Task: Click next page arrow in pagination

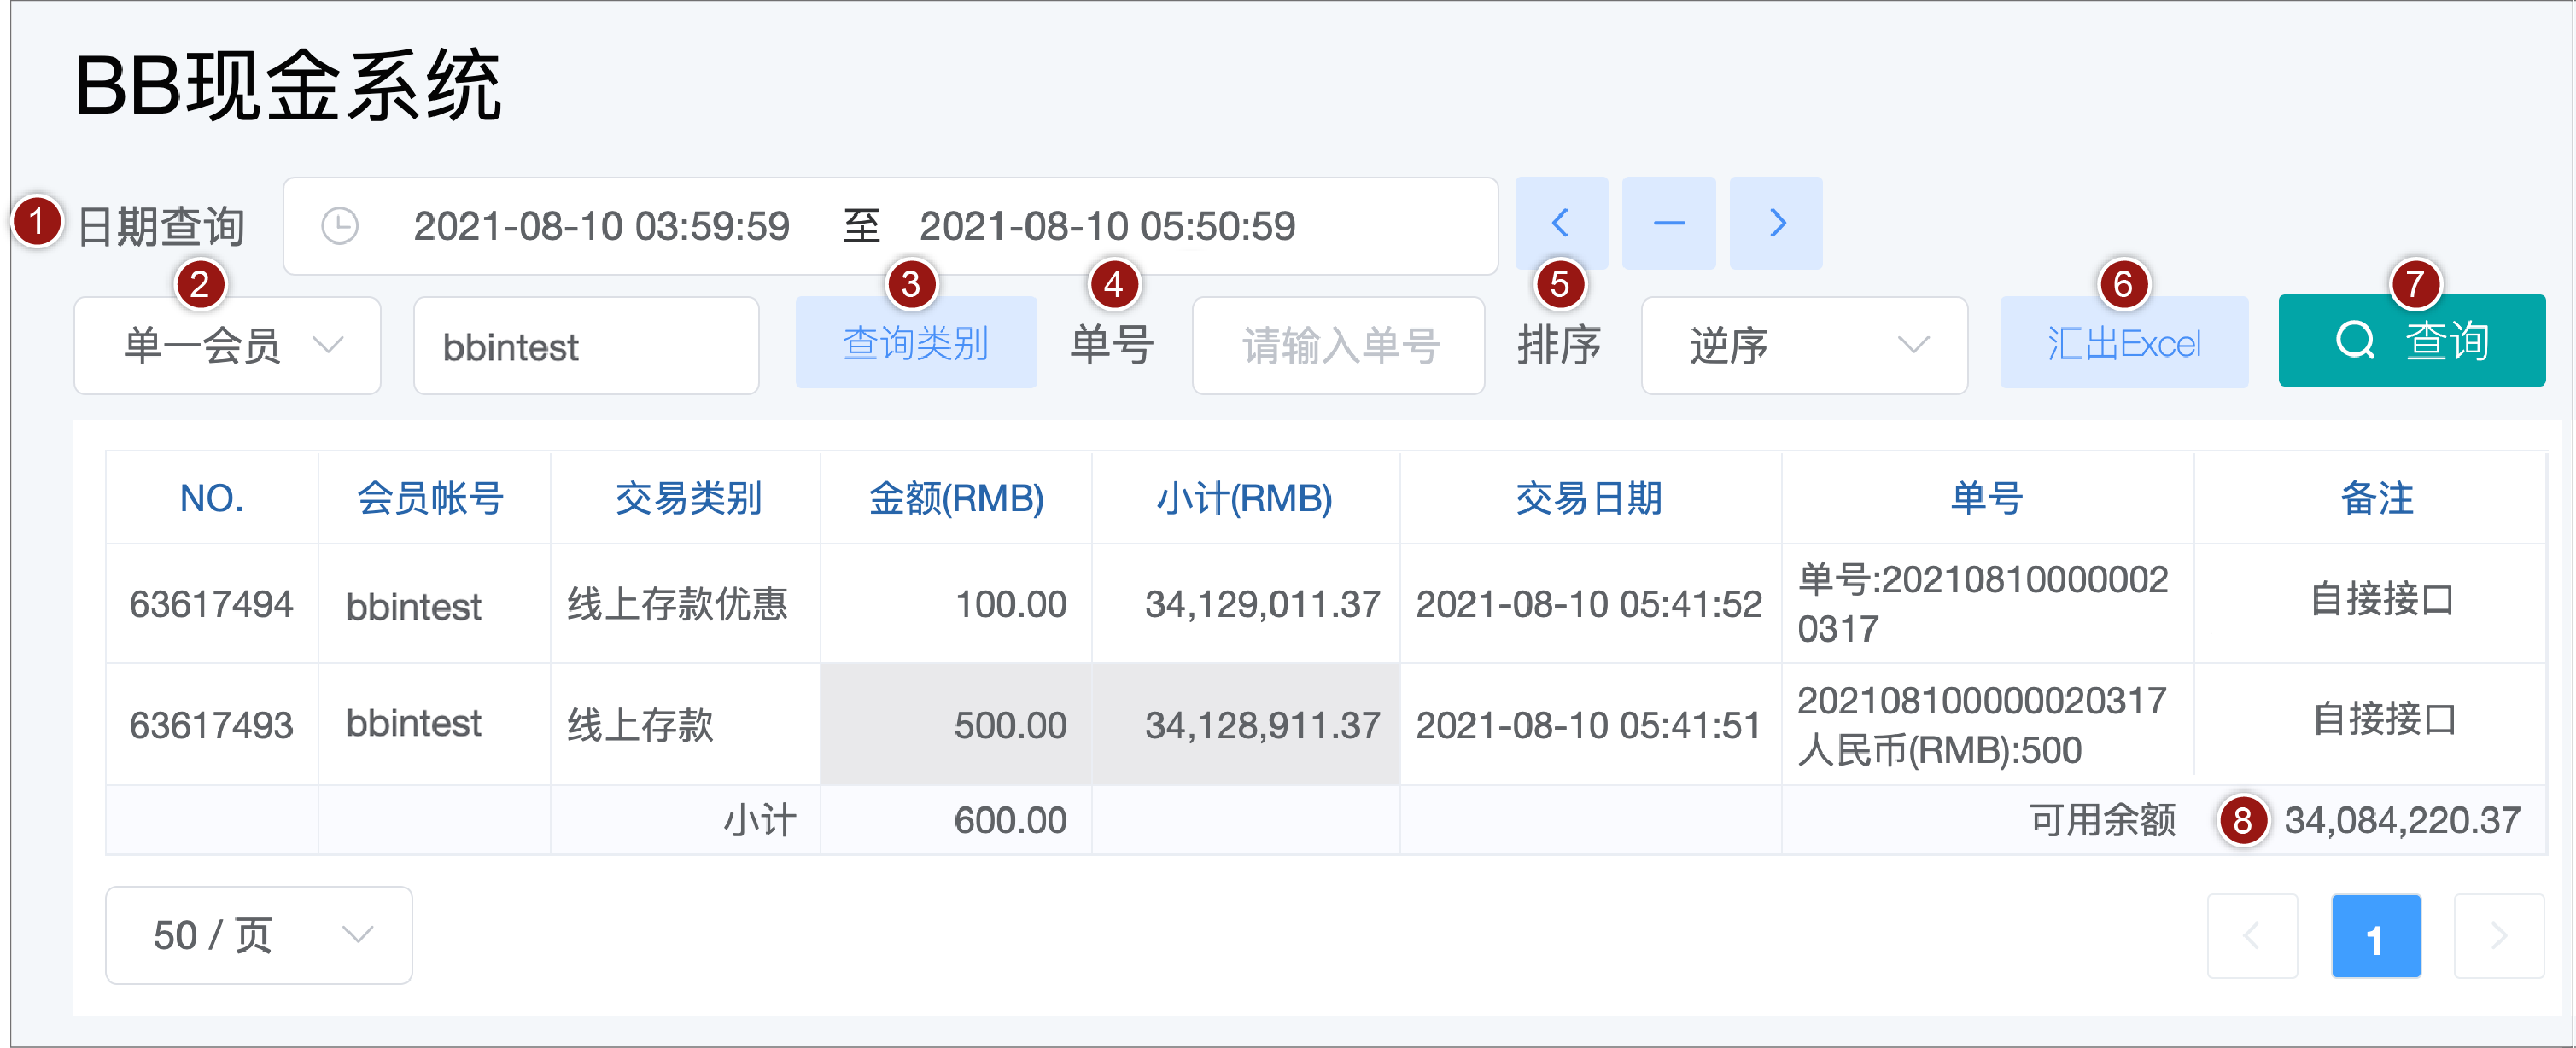Action: [x=2498, y=936]
